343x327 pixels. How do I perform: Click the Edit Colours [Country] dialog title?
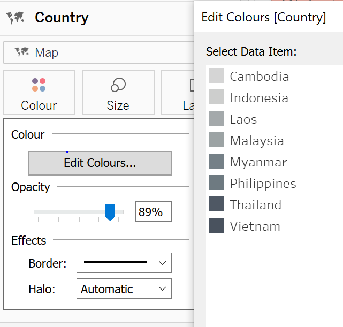263,17
